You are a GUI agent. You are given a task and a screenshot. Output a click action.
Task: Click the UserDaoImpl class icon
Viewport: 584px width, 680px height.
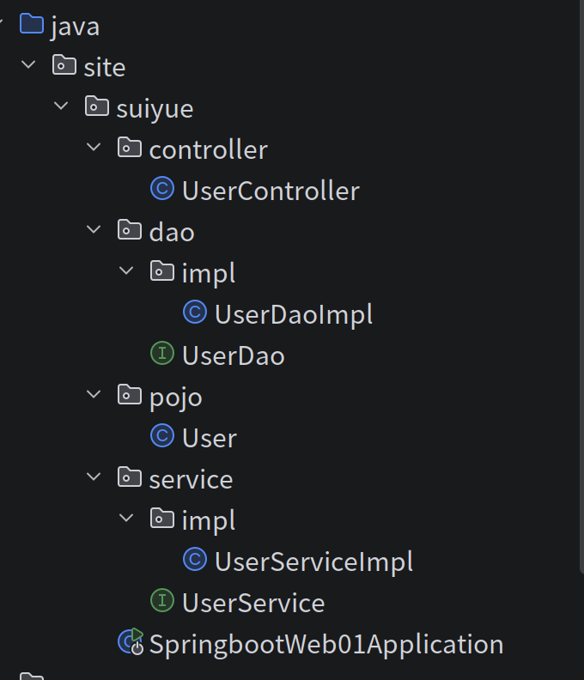pyautogui.click(x=195, y=313)
